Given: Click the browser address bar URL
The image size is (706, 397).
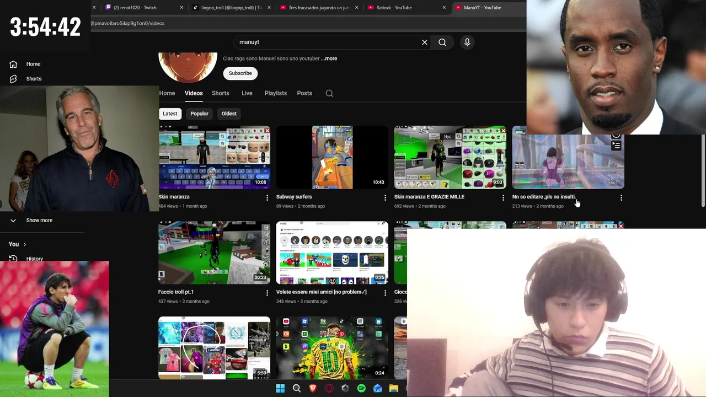Looking at the screenshot, I should [x=127, y=23].
